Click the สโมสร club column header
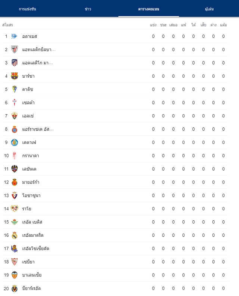The width and height of the screenshot is (239, 296). tap(7, 25)
